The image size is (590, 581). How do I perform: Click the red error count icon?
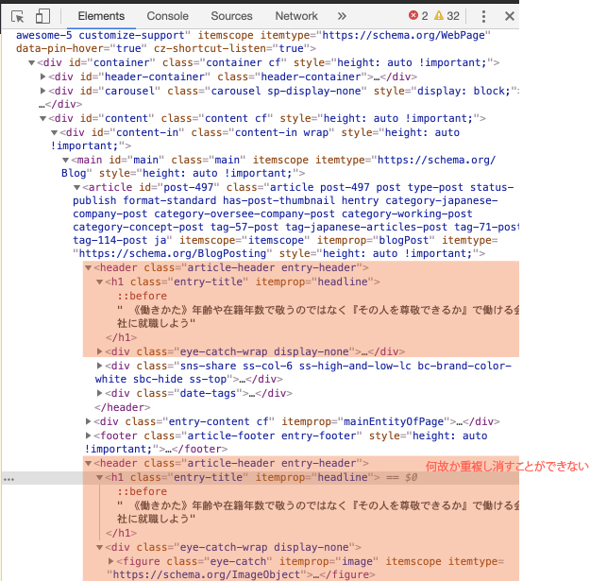coord(413,16)
